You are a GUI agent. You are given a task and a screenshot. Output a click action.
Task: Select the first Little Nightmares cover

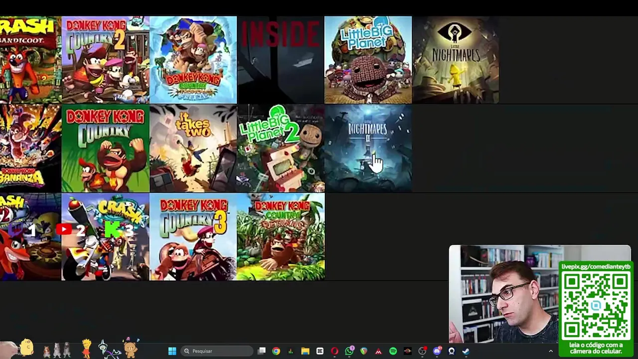click(x=456, y=60)
